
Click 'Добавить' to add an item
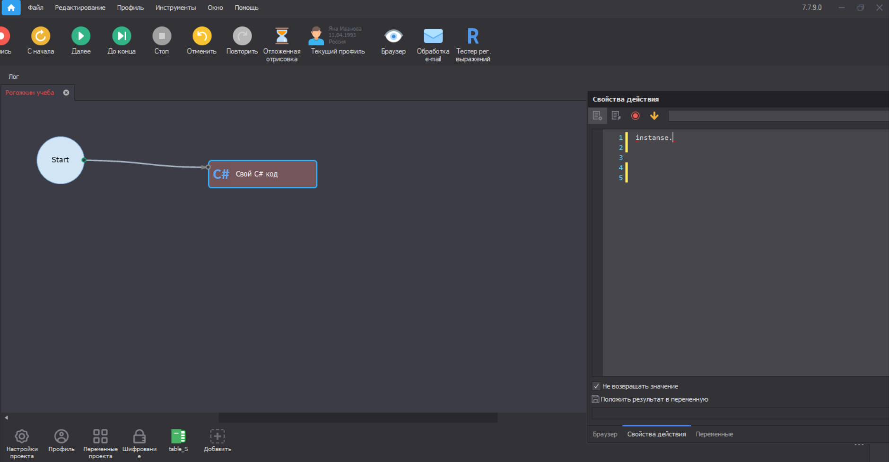[217, 436]
